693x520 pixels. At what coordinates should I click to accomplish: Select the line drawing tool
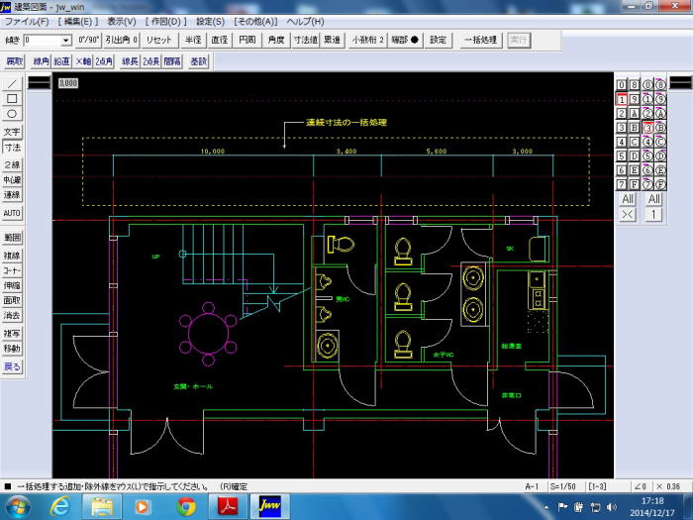(x=12, y=84)
